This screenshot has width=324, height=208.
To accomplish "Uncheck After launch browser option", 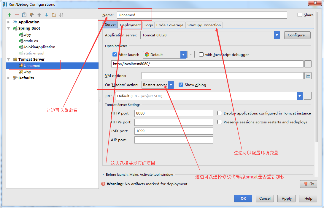I will tap(115, 54).
